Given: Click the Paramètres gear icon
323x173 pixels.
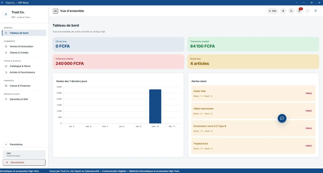Looking at the screenshot, I should 6,144.
